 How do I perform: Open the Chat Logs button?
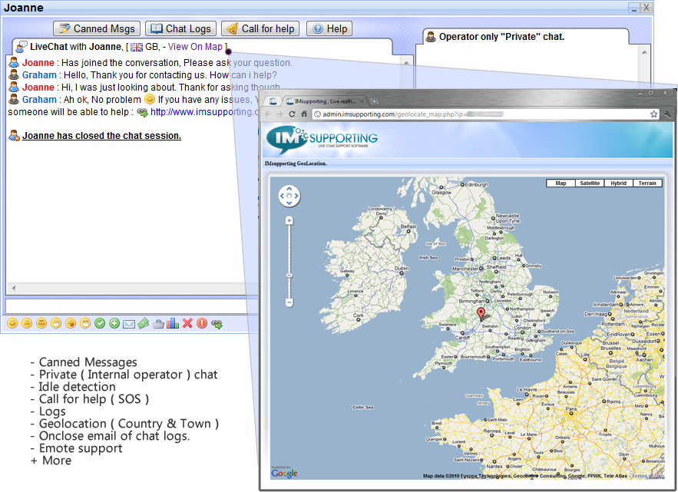180,28
